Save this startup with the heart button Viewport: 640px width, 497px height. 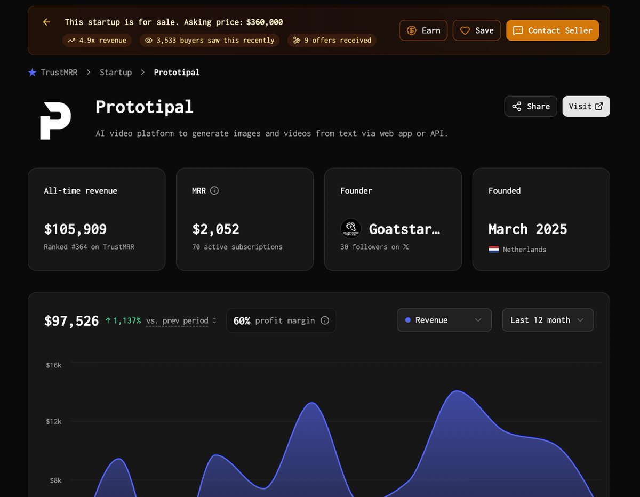tap(477, 30)
